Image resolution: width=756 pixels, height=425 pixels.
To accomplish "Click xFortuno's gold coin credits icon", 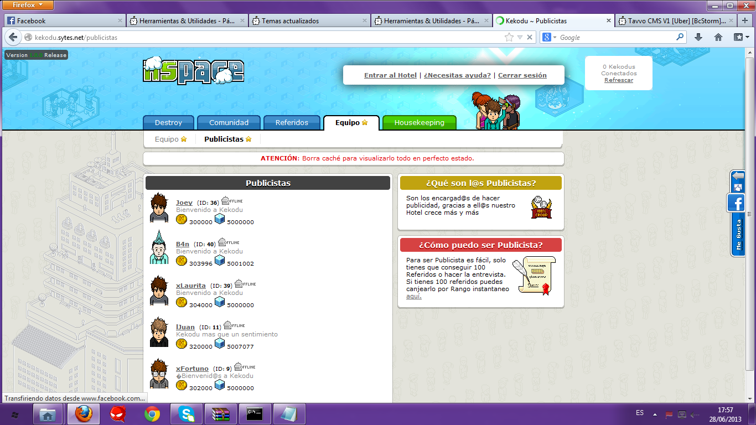I will click(x=182, y=385).
